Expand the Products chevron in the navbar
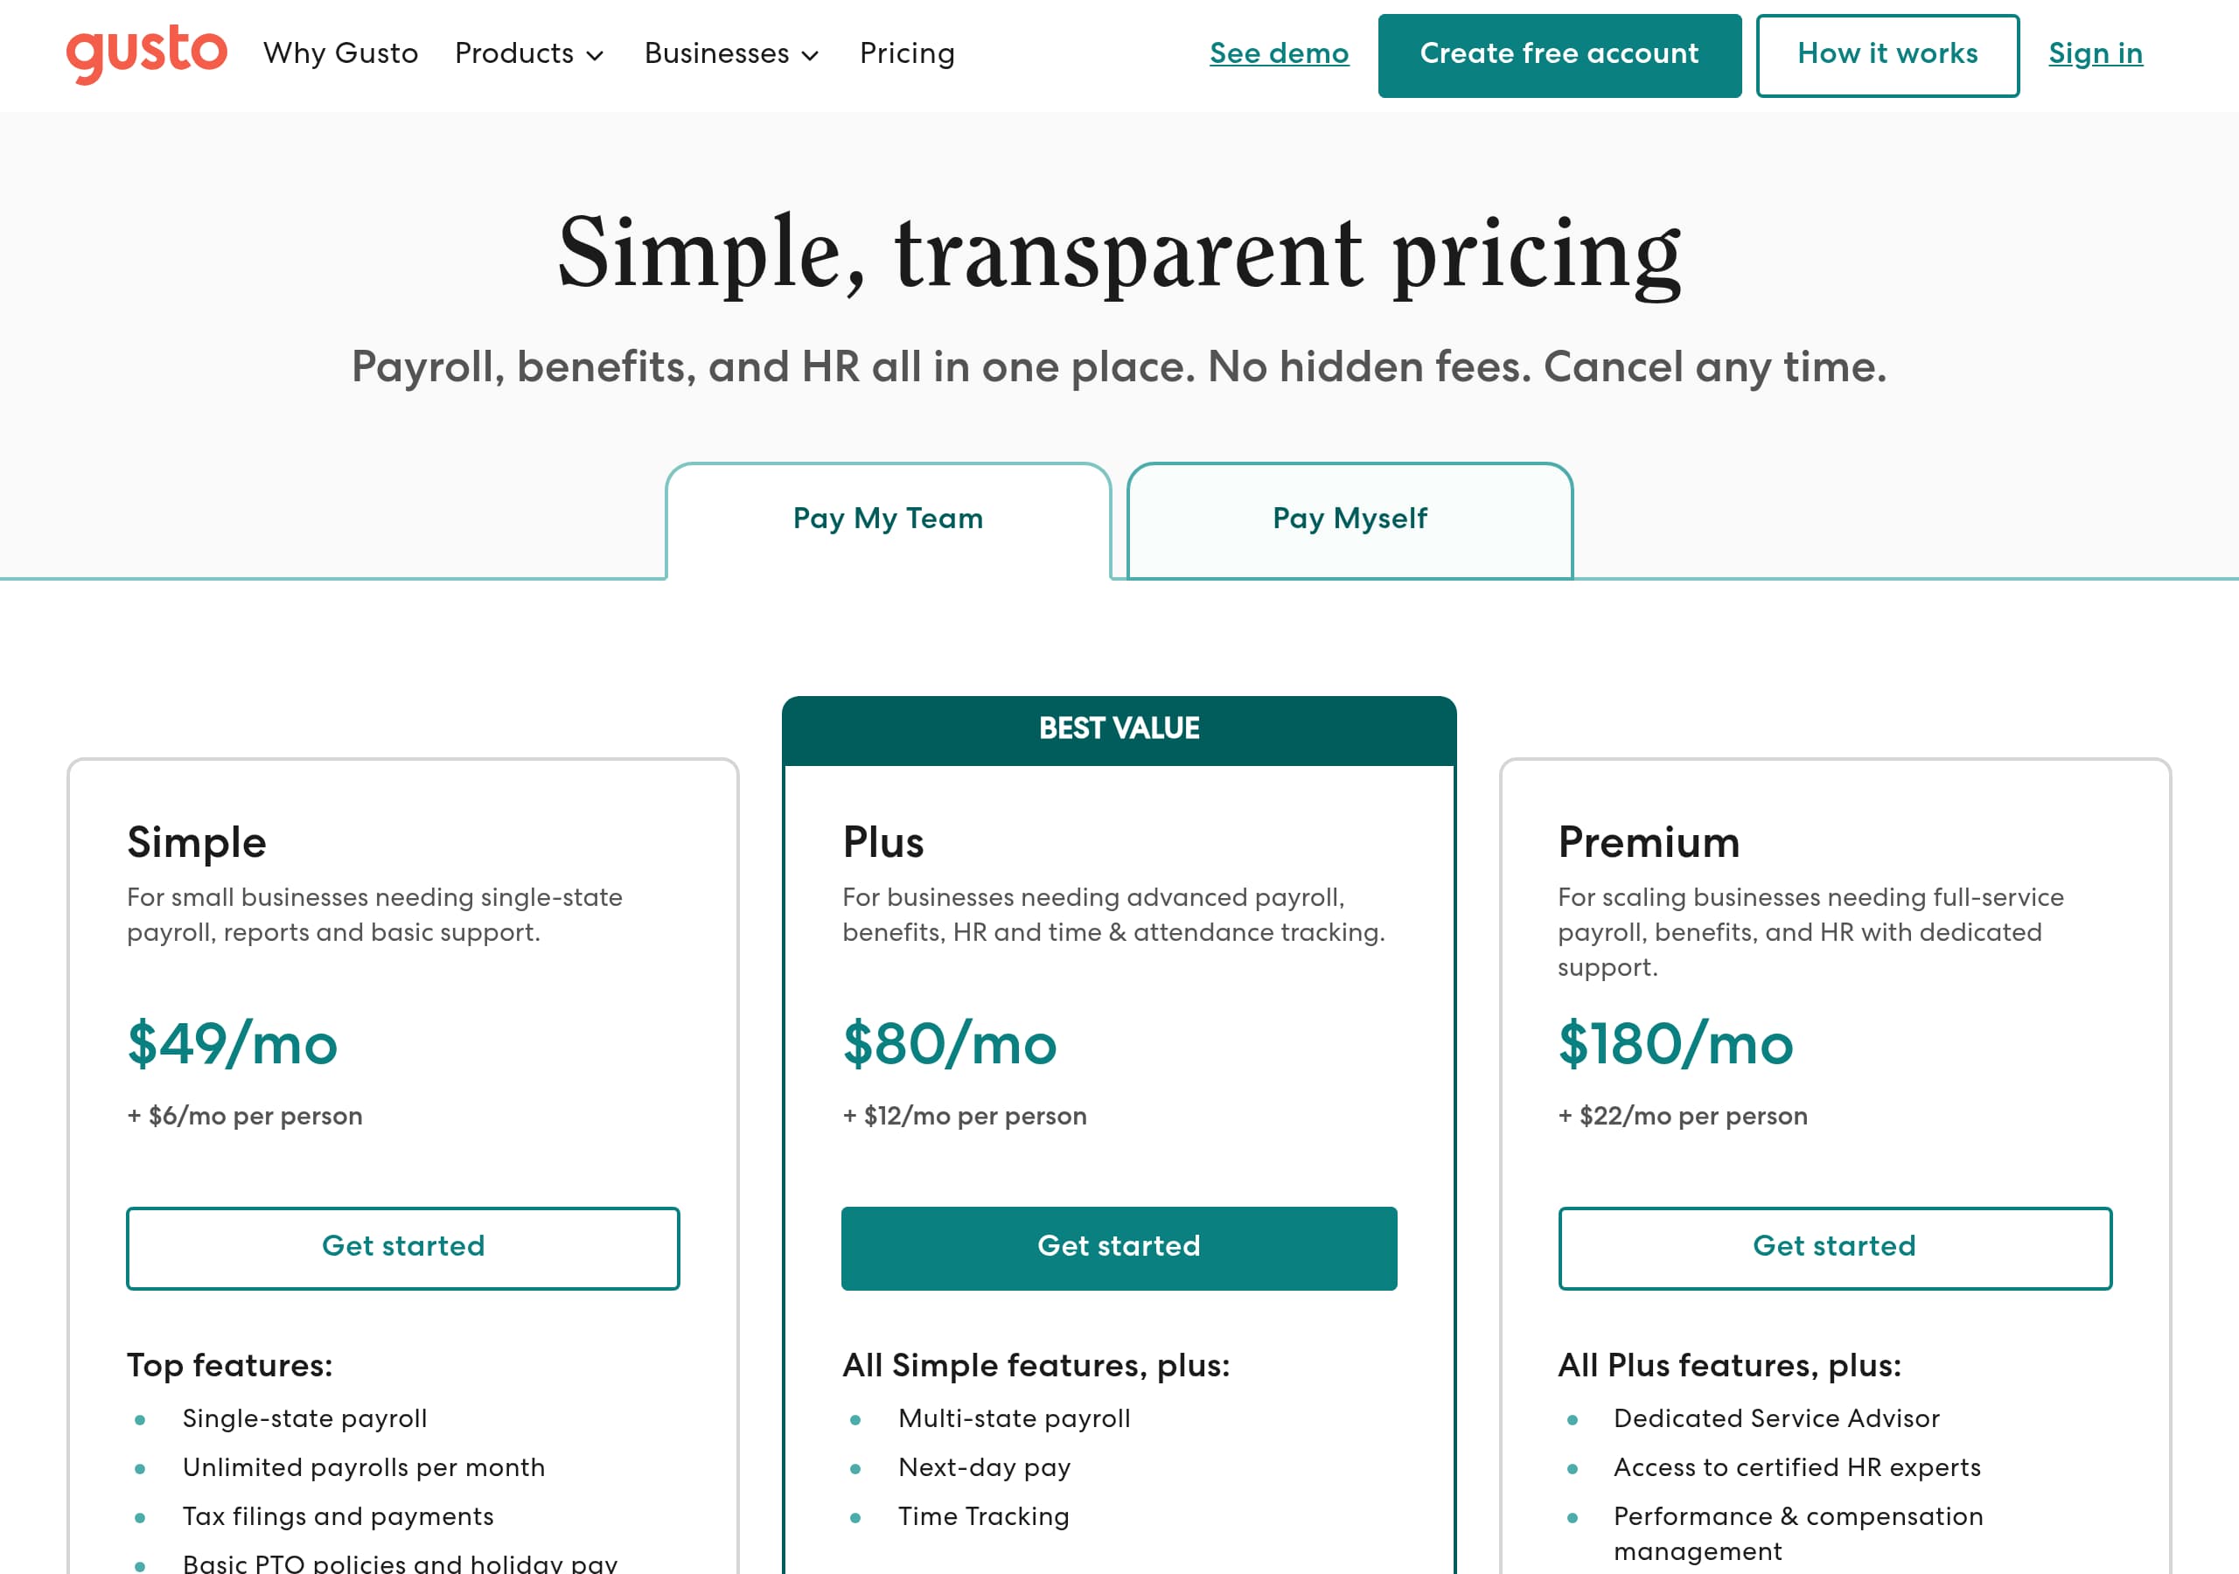2239x1574 pixels. click(596, 57)
